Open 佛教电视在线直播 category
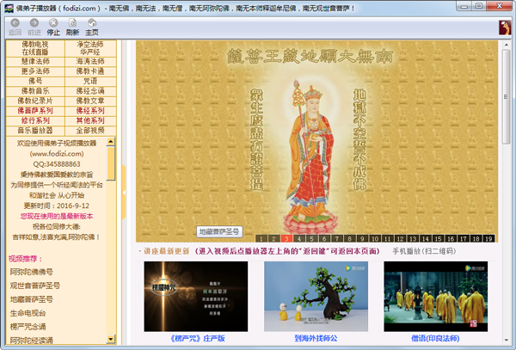 [x=35, y=48]
